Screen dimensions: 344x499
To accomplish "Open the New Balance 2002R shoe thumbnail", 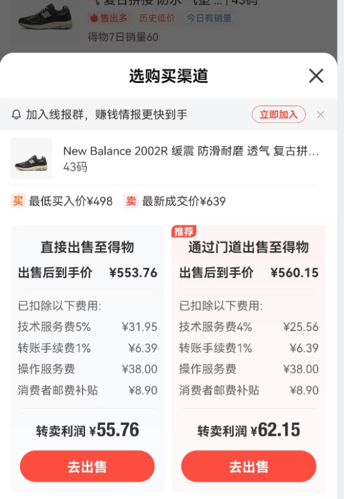I will 31,158.
